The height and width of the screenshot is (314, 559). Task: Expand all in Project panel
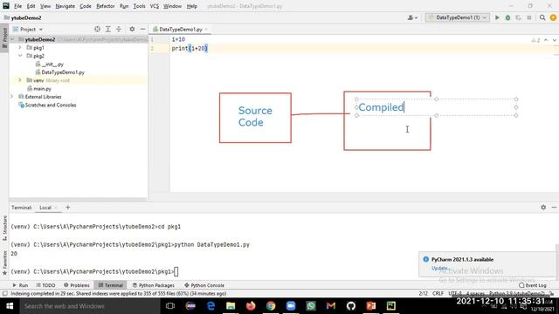[108, 29]
